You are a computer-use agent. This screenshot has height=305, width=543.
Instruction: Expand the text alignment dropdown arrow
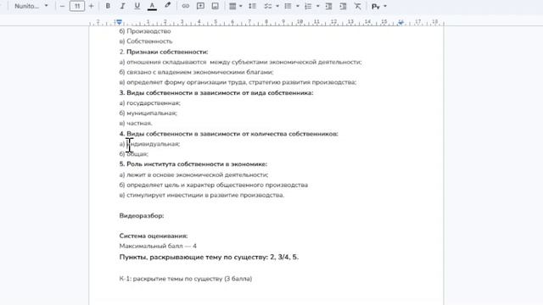[x=241, y=6]
